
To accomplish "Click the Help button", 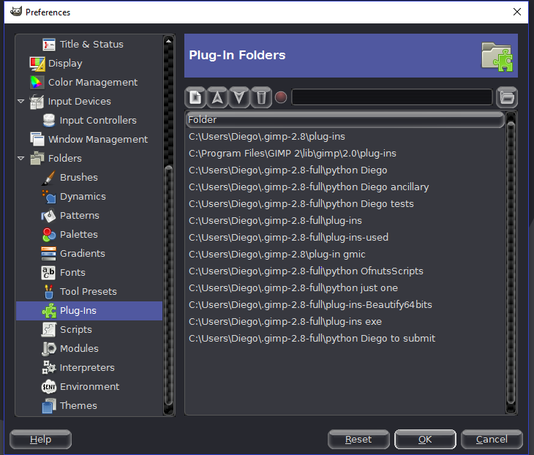I will pyautogui.click(x=40, y=440).
